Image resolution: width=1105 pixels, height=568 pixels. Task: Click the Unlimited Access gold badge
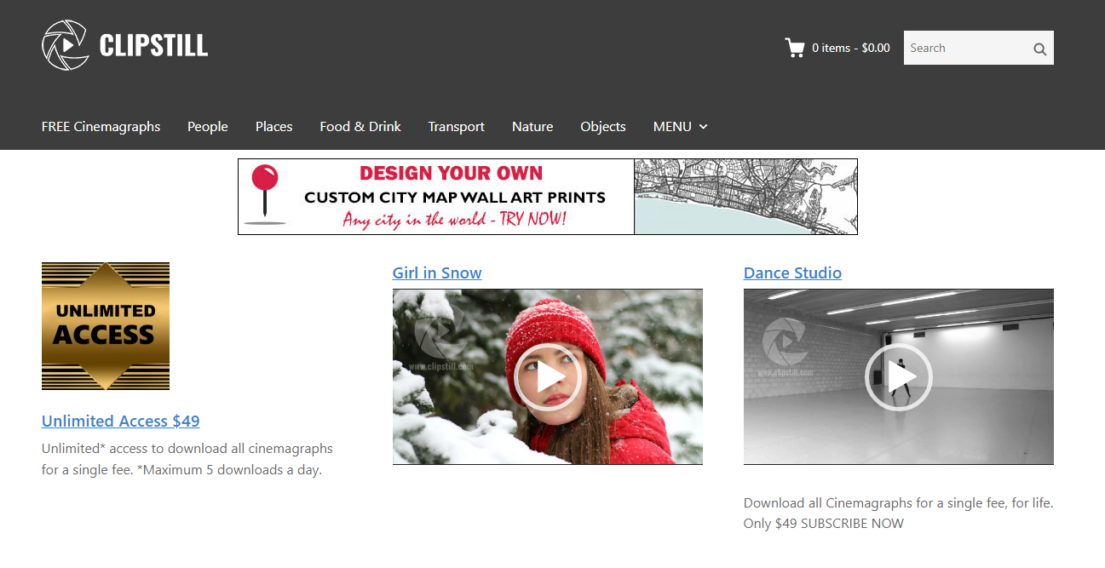click(x=106, y=326)
